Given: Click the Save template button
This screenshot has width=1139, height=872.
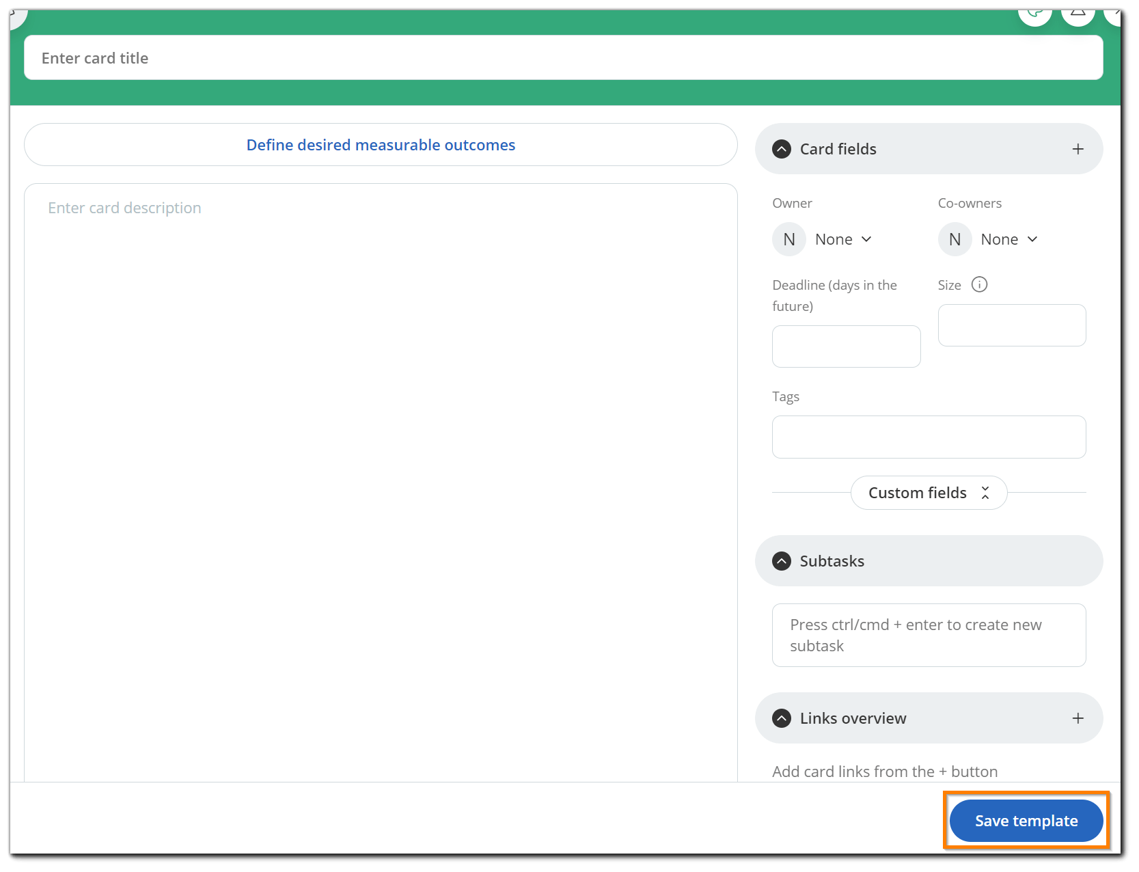Looking at the screenshot, I should (x=1025, y=820).
